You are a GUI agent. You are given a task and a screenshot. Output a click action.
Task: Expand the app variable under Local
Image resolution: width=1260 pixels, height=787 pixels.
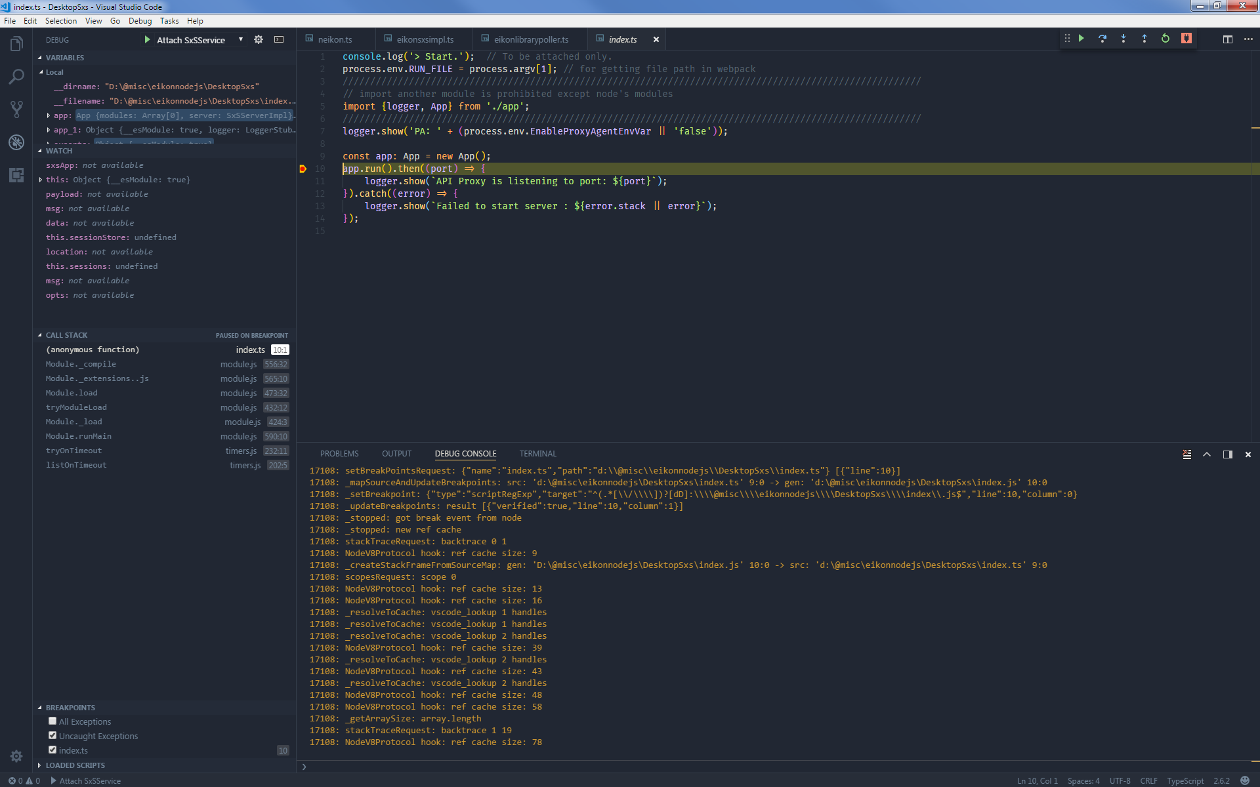[48, 115]
